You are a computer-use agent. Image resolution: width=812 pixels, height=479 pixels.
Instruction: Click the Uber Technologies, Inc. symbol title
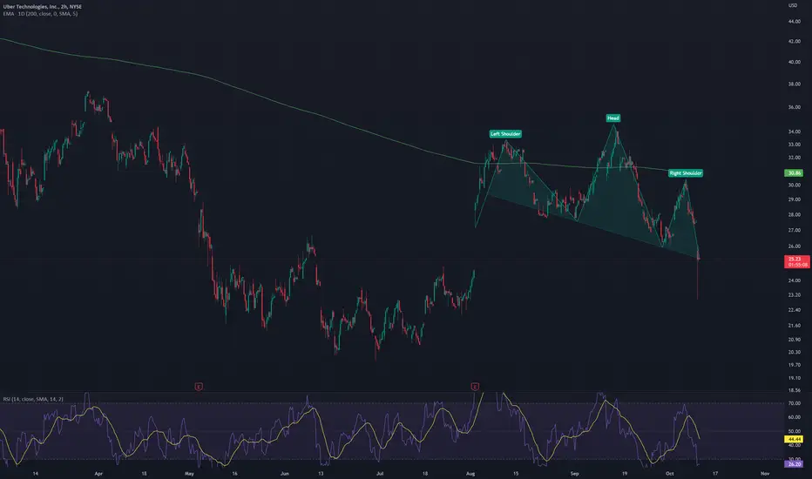coord(43,7)
